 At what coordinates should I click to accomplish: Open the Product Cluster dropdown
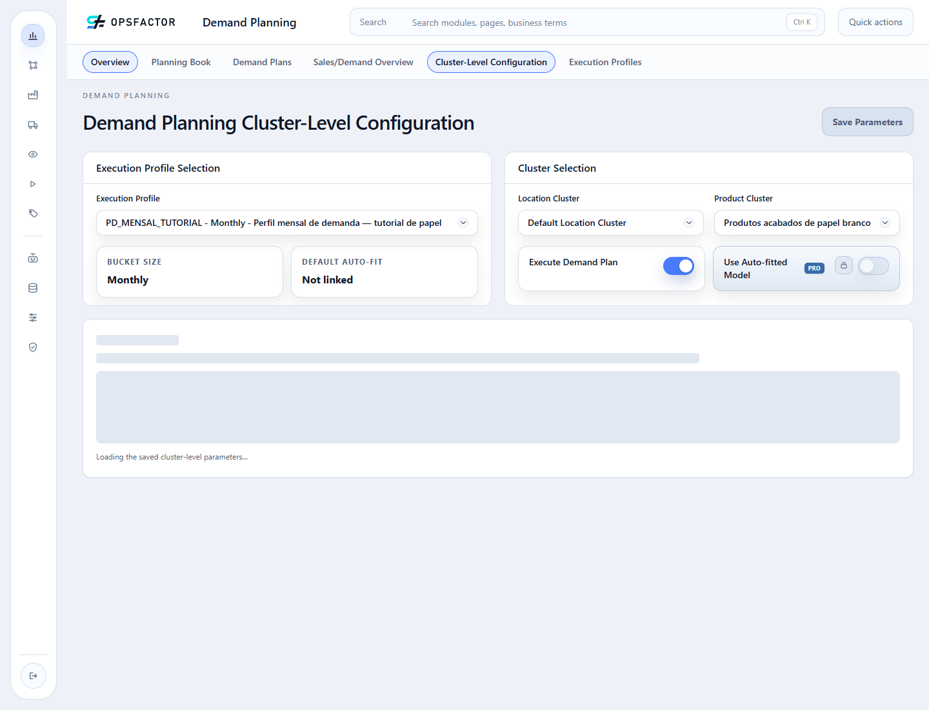807,223
